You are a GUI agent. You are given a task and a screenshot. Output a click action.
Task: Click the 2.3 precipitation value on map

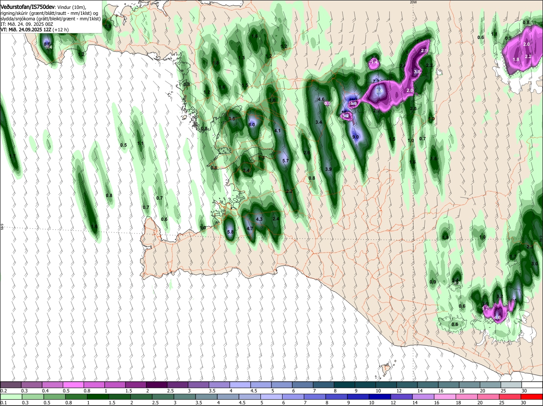pyautogui.click(x=529, y=247)
